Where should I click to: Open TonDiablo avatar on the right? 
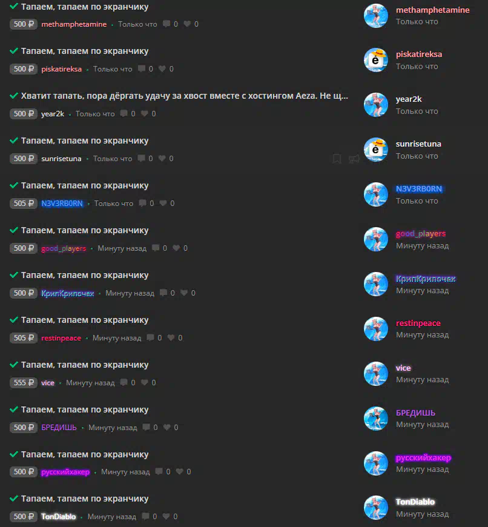click(376, 508)
